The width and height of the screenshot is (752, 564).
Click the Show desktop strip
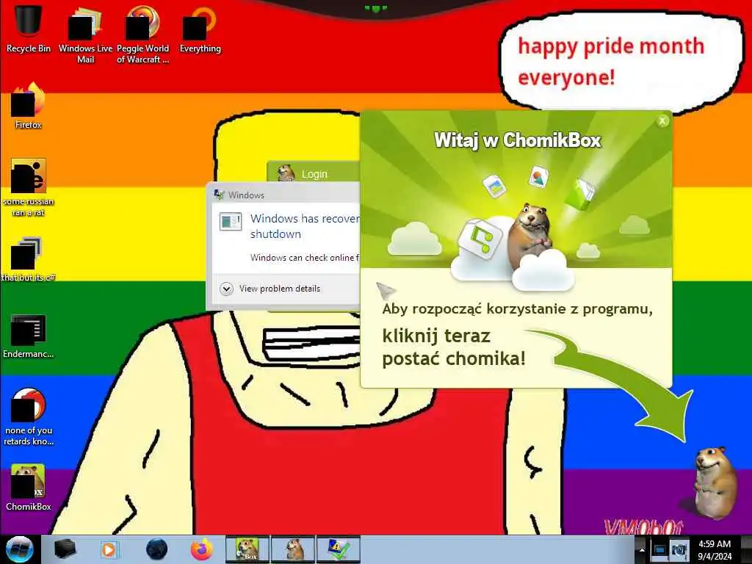click(x=746, y=549)
